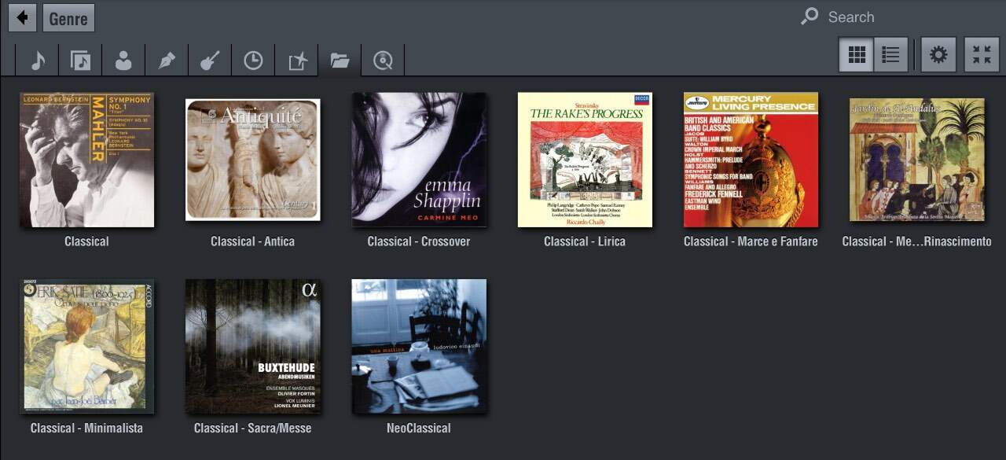Open the Emma Shapplin Carmine Meo cover
This screenshot has height=460, width=1006.
[x=419, y=160]
